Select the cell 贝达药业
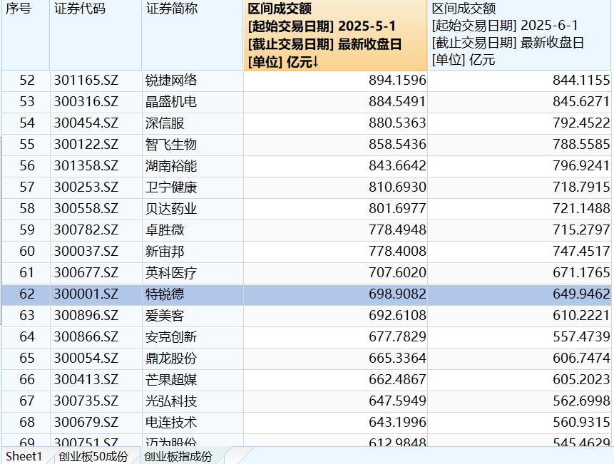 click(x=193, y=209)
